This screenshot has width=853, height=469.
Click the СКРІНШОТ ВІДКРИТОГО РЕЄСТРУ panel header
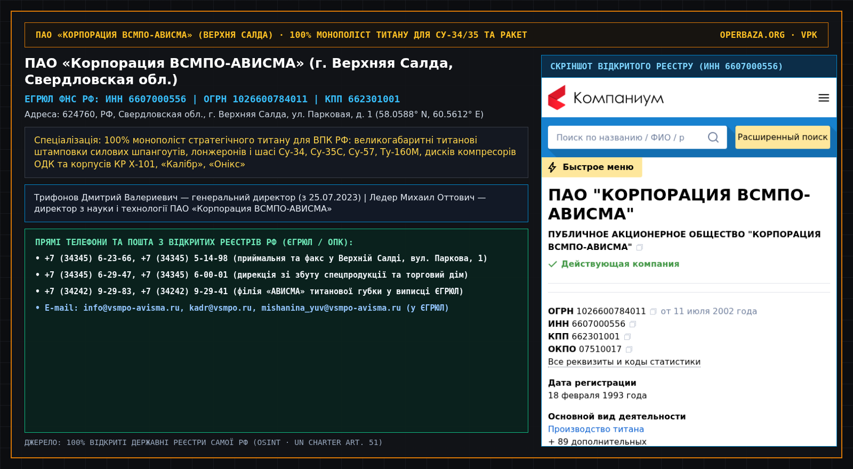coord(689,67)
